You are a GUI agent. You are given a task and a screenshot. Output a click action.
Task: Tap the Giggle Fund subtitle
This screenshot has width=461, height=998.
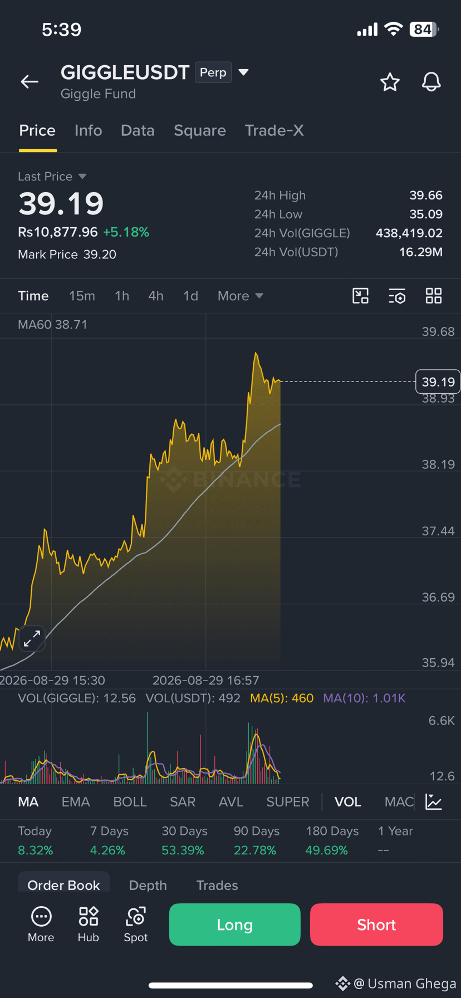point(98,94)
